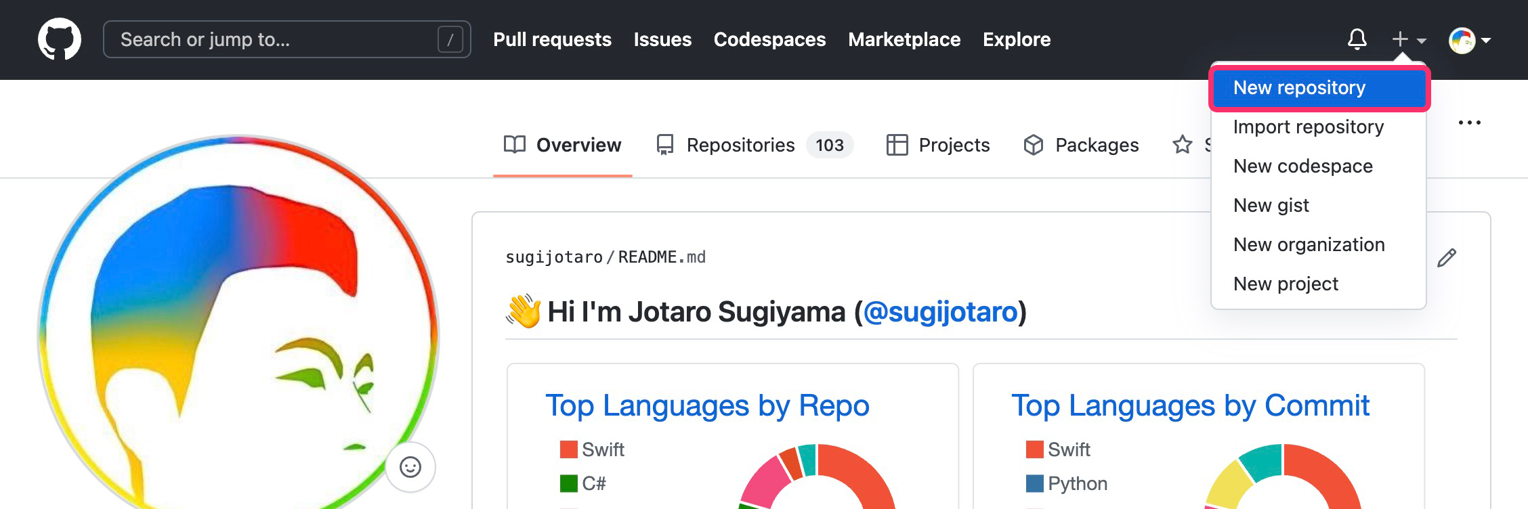Click the smiley set-status icon
The width and height of the screenshot is (1528, 509).
coord(410,467)
